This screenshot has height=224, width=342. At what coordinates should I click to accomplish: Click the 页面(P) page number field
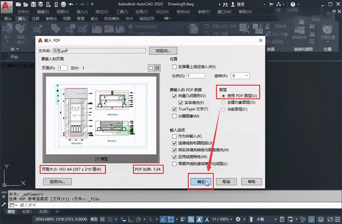(x=63, y=68)
